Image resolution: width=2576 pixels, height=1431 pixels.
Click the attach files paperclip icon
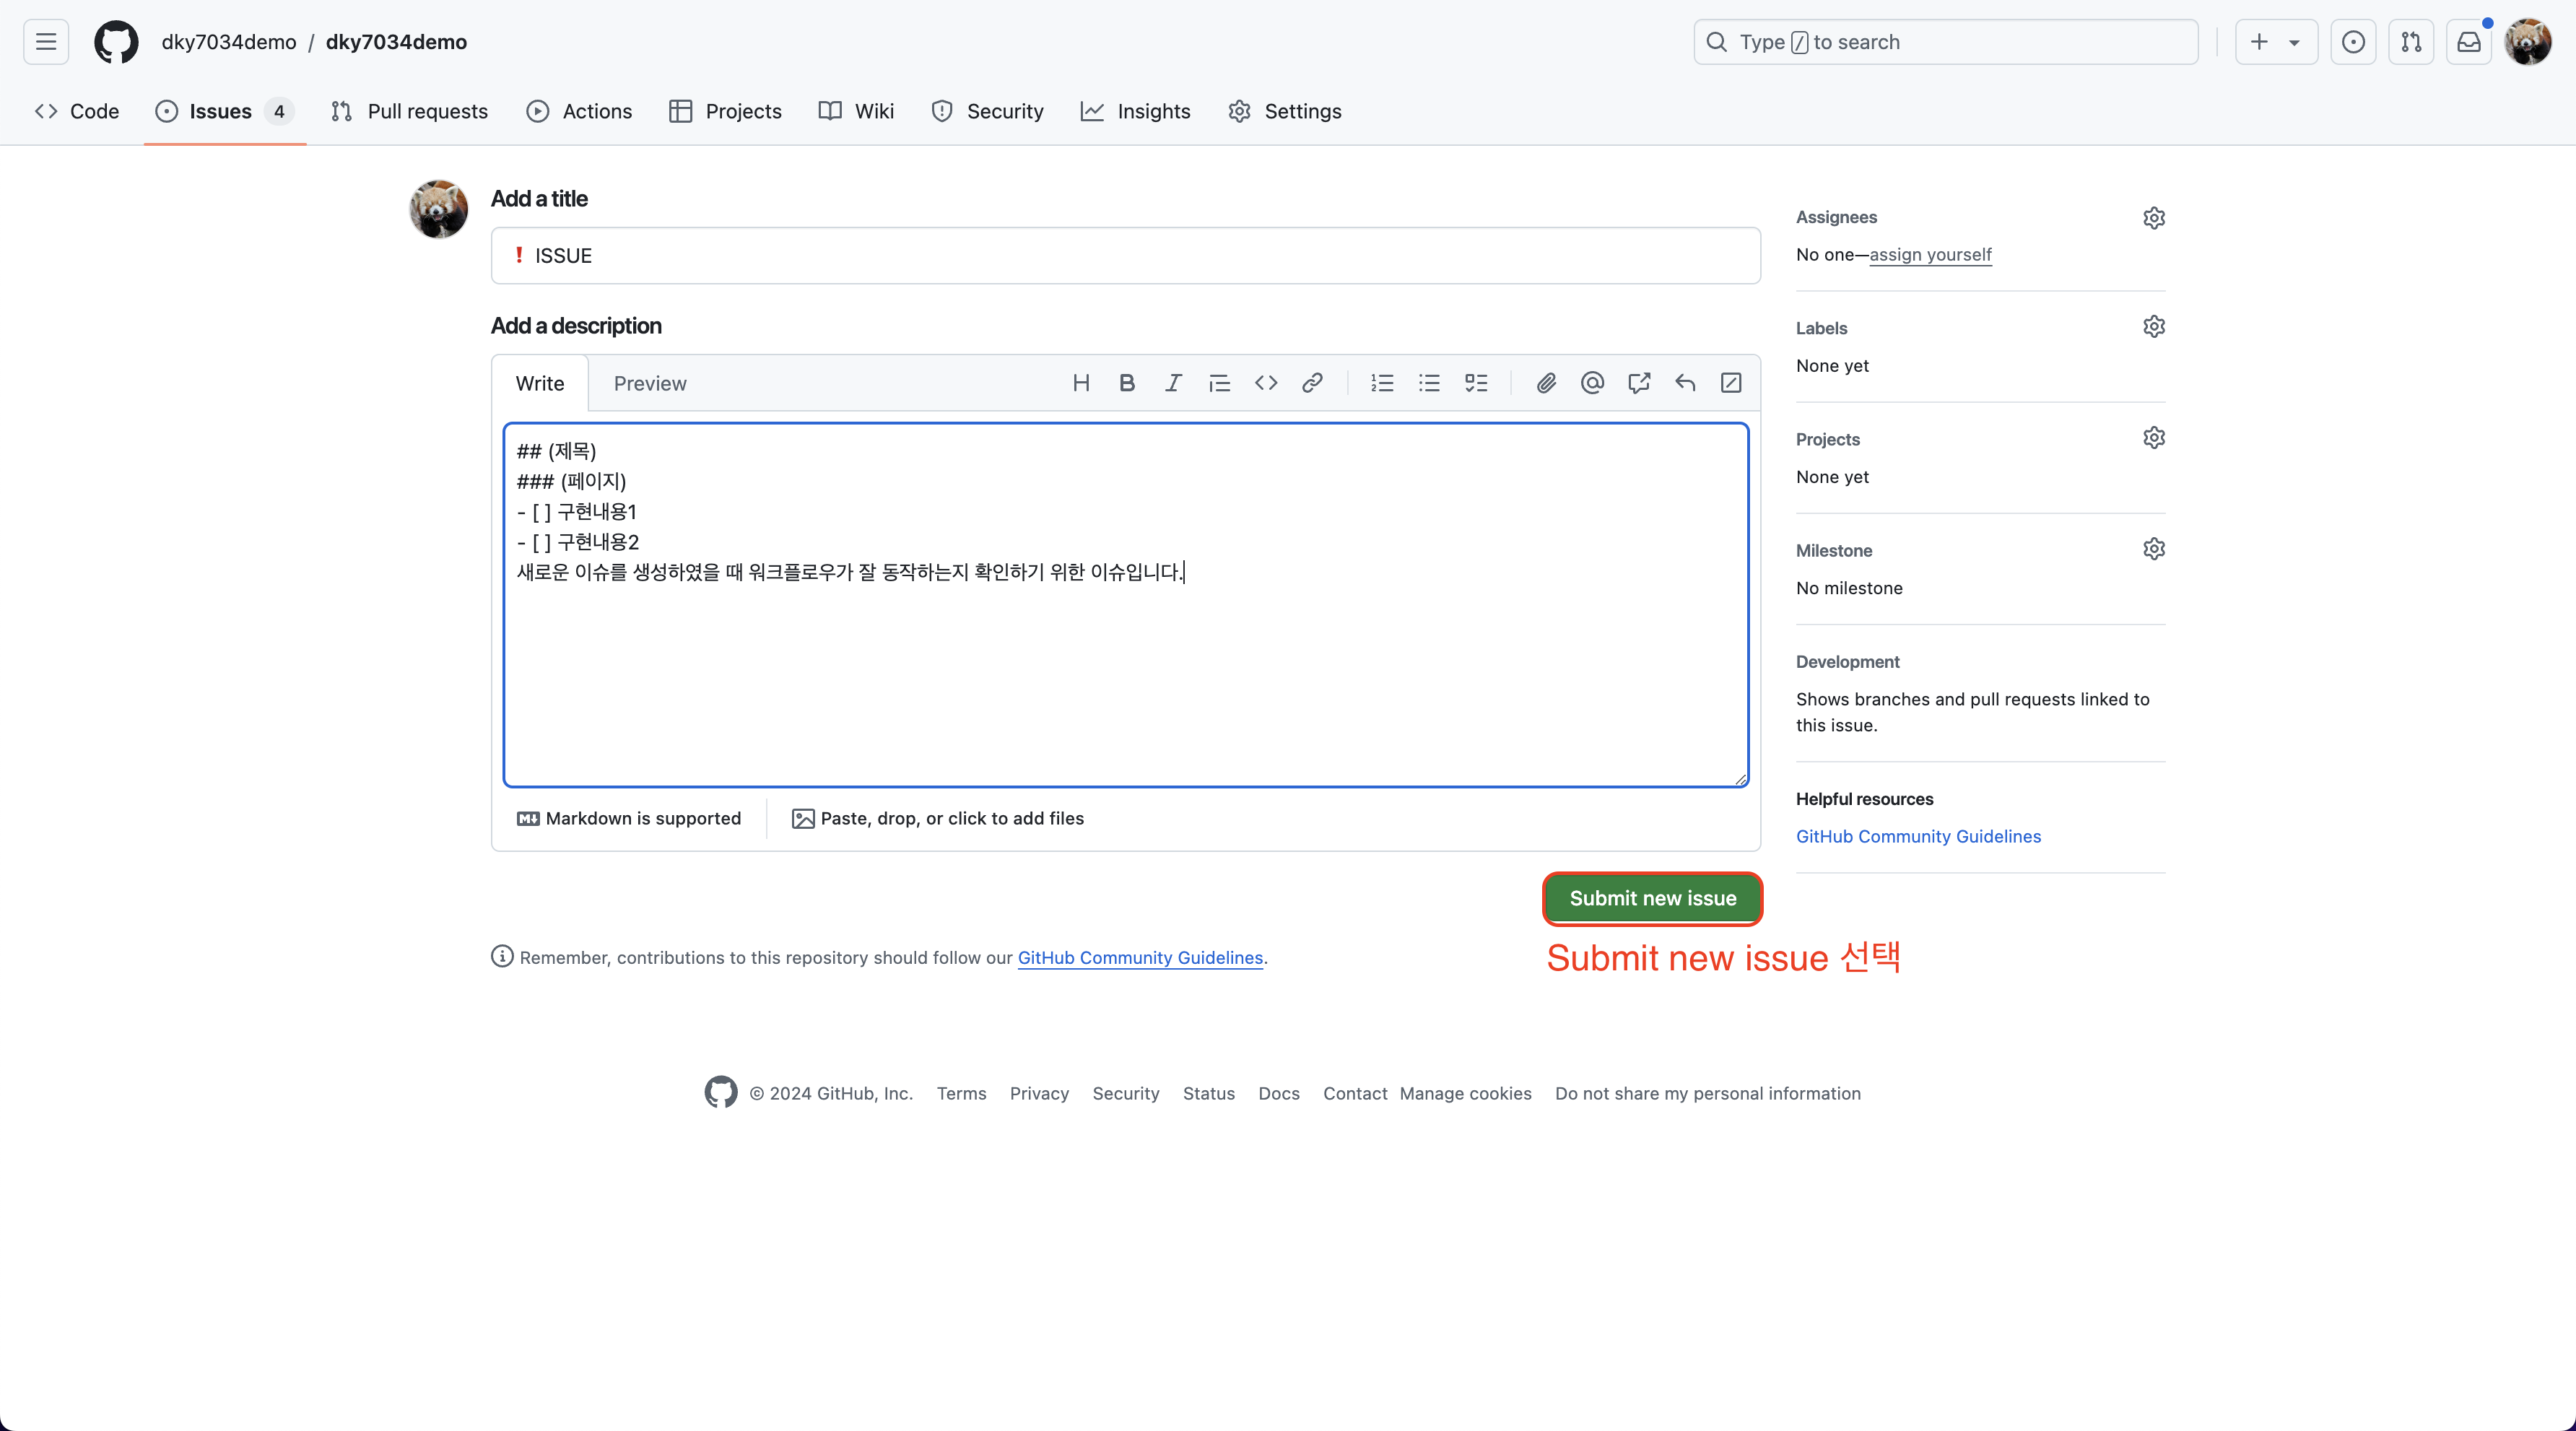[x=1546, y=383]
